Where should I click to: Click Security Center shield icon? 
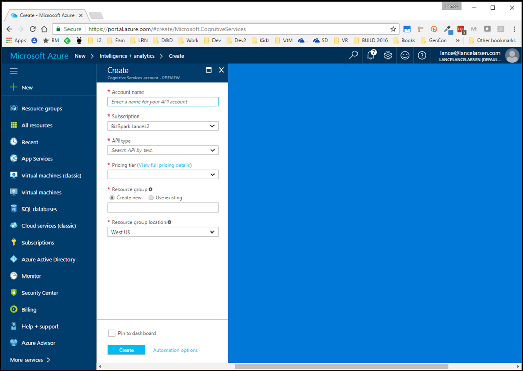(x=14, y=293)
